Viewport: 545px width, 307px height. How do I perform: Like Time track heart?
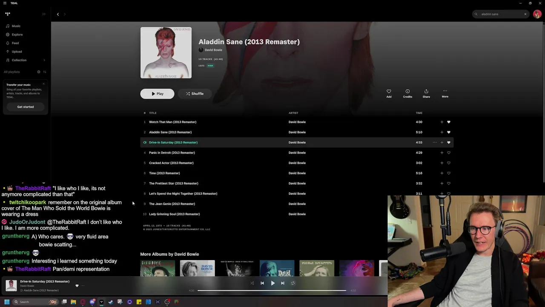point(448,173)
